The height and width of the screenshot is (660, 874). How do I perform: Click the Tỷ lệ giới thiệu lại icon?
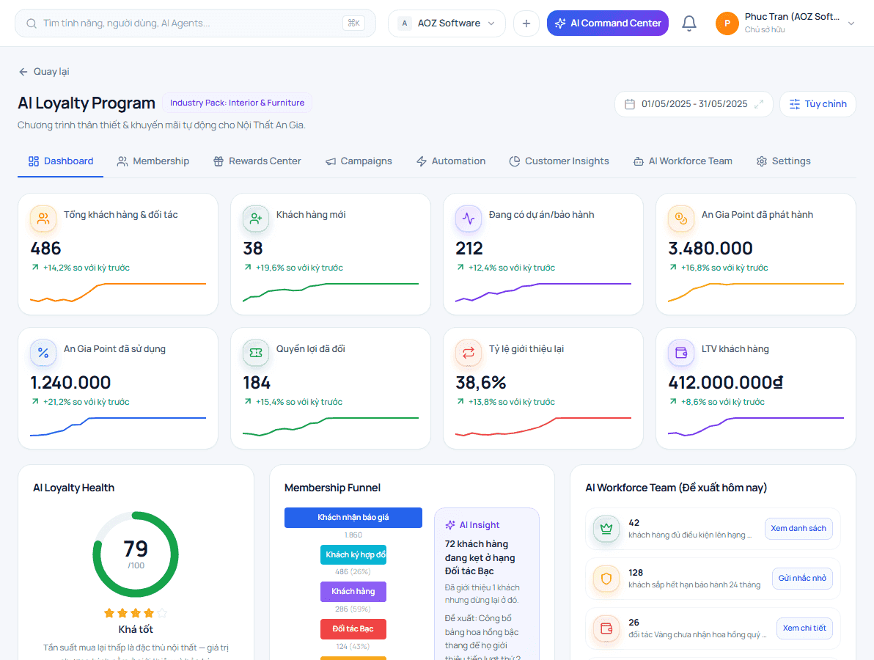click(469, 353)
